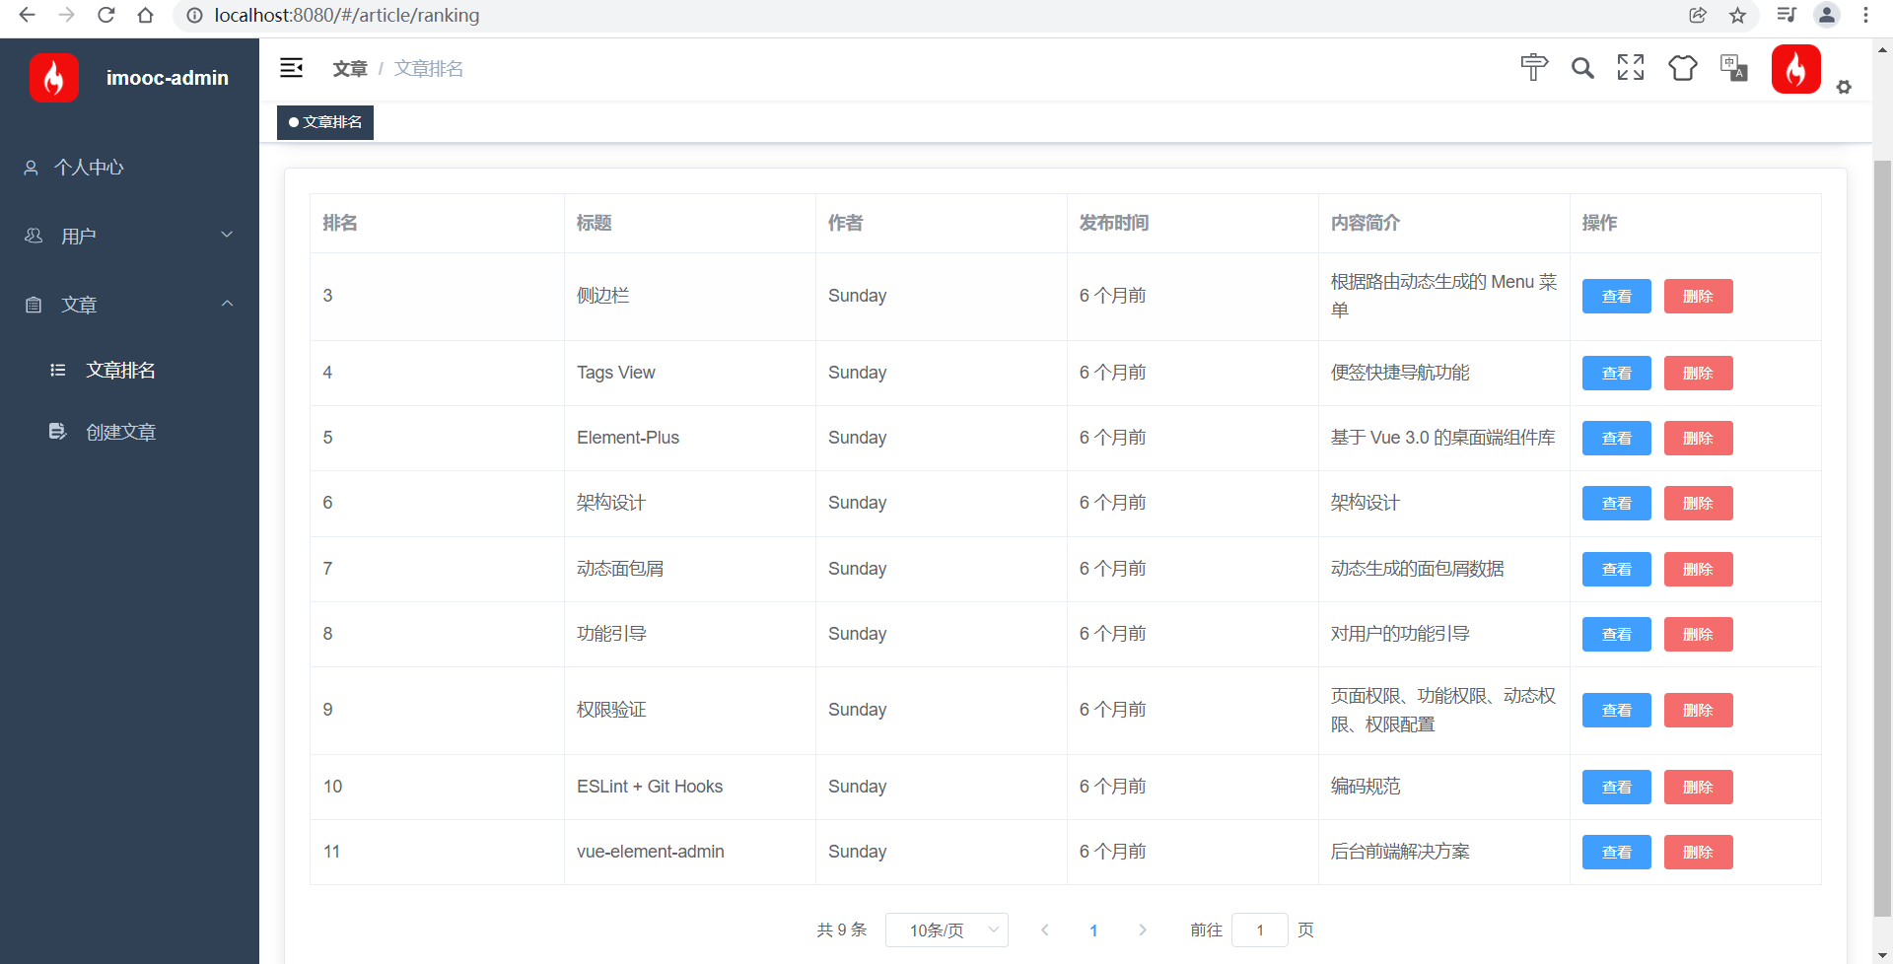Expand the 用户 submenu chevron
The height and width of the screenshot is (964, 1893).
coord(227,235)
